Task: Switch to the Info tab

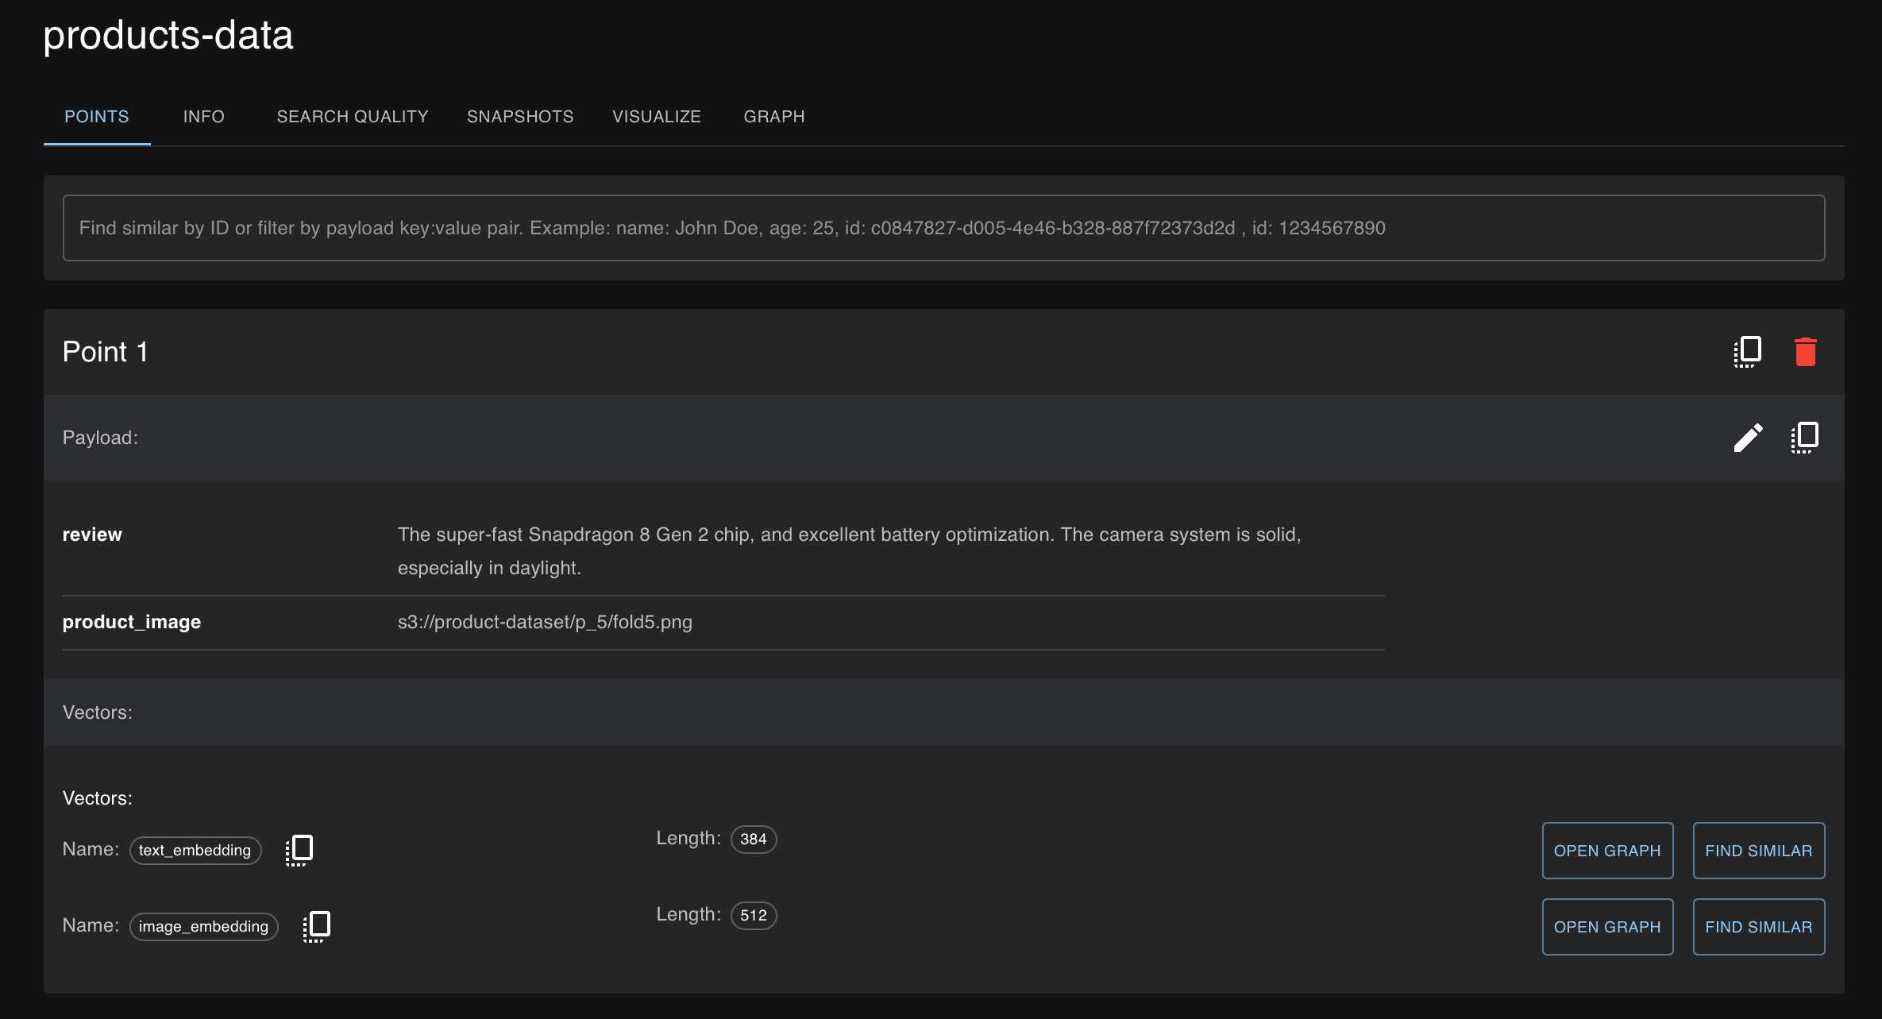Action: click(203, 117)
